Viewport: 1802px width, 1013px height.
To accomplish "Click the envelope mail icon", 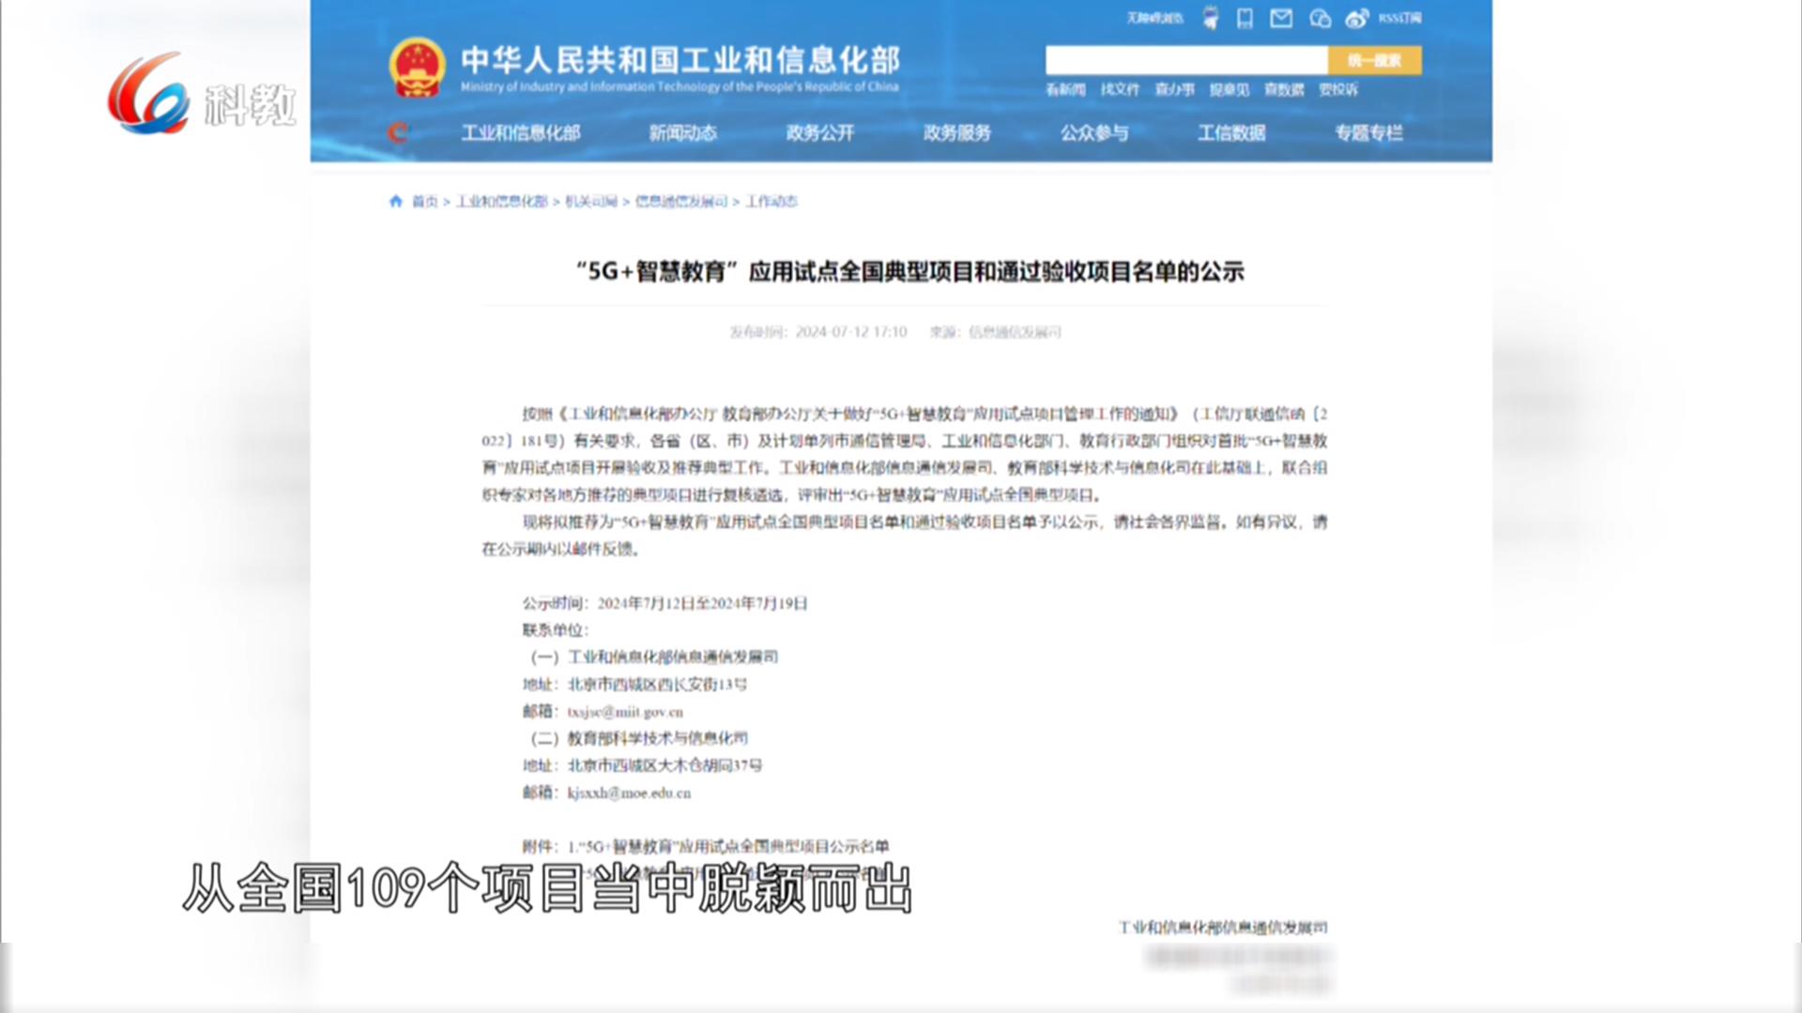I will pyautogui.click(x=1281, y=18).
